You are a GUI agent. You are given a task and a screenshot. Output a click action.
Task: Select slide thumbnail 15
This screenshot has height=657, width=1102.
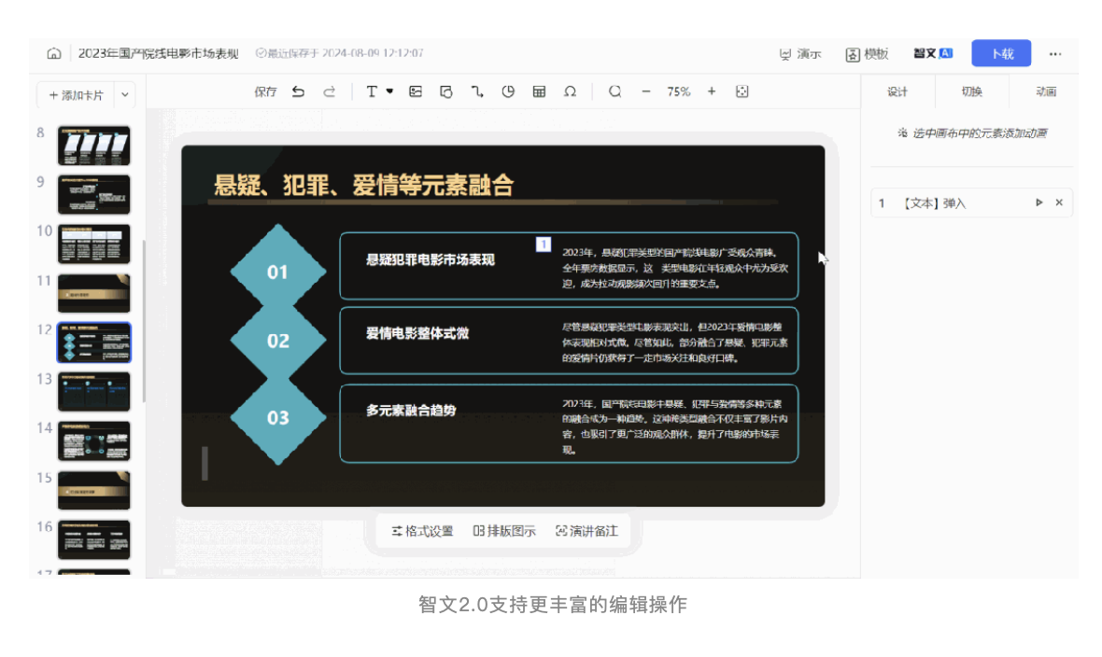(x=93, y=490)
